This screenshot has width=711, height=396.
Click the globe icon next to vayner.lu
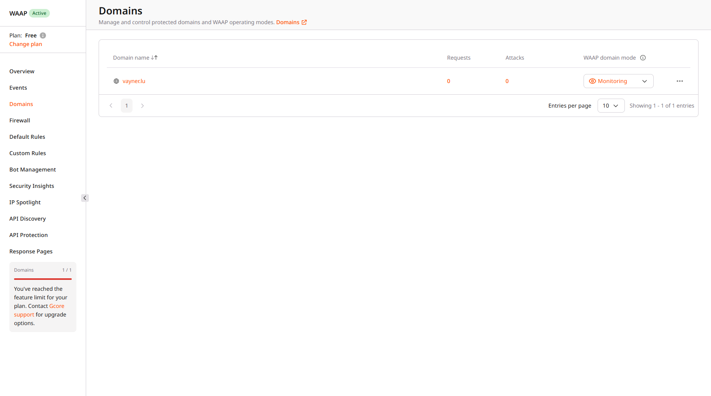(116, 81)
